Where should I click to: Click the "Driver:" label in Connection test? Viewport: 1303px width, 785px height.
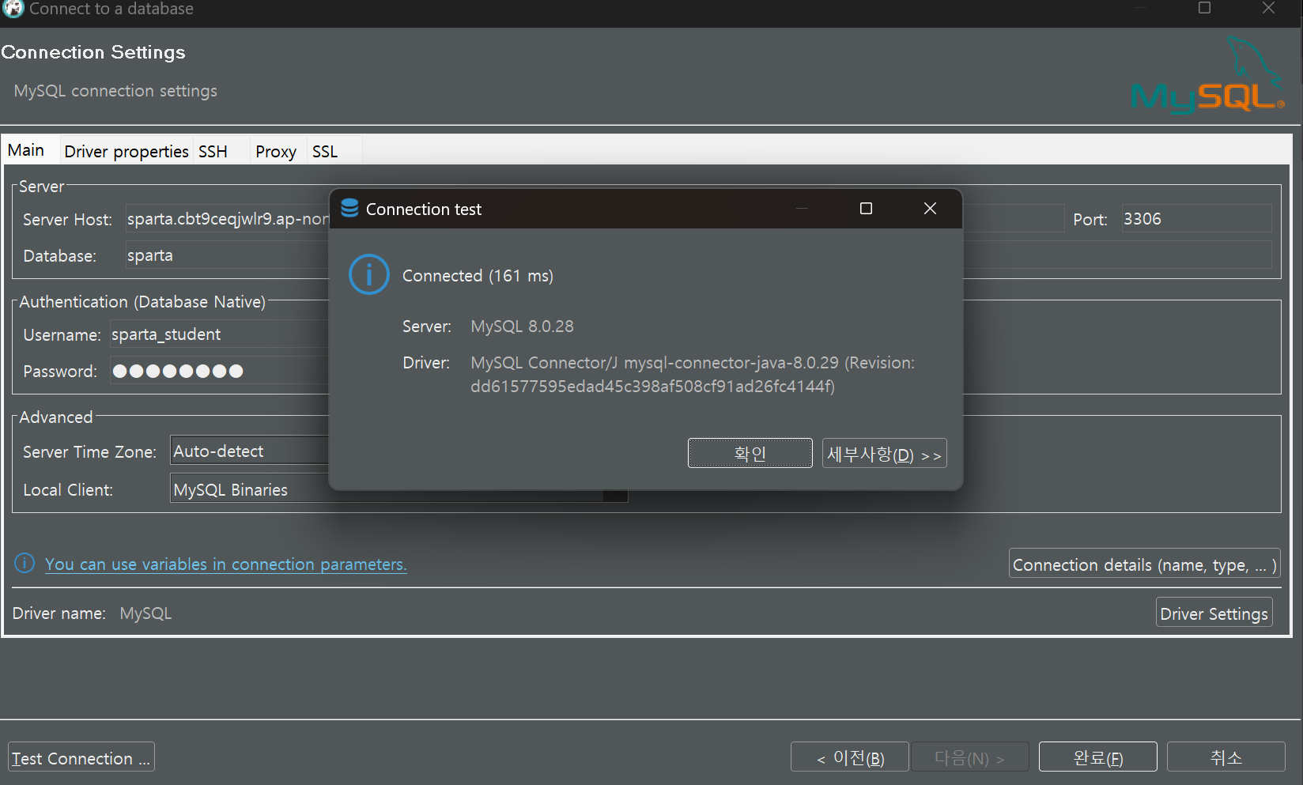426,362
